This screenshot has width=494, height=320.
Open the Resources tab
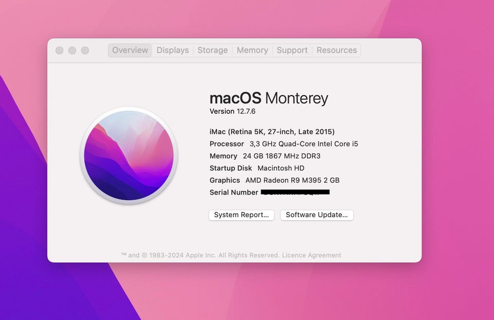click(x=337, y=50)
